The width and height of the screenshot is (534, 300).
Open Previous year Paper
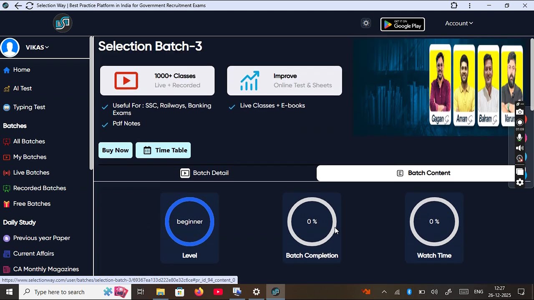tap(42, 238)
